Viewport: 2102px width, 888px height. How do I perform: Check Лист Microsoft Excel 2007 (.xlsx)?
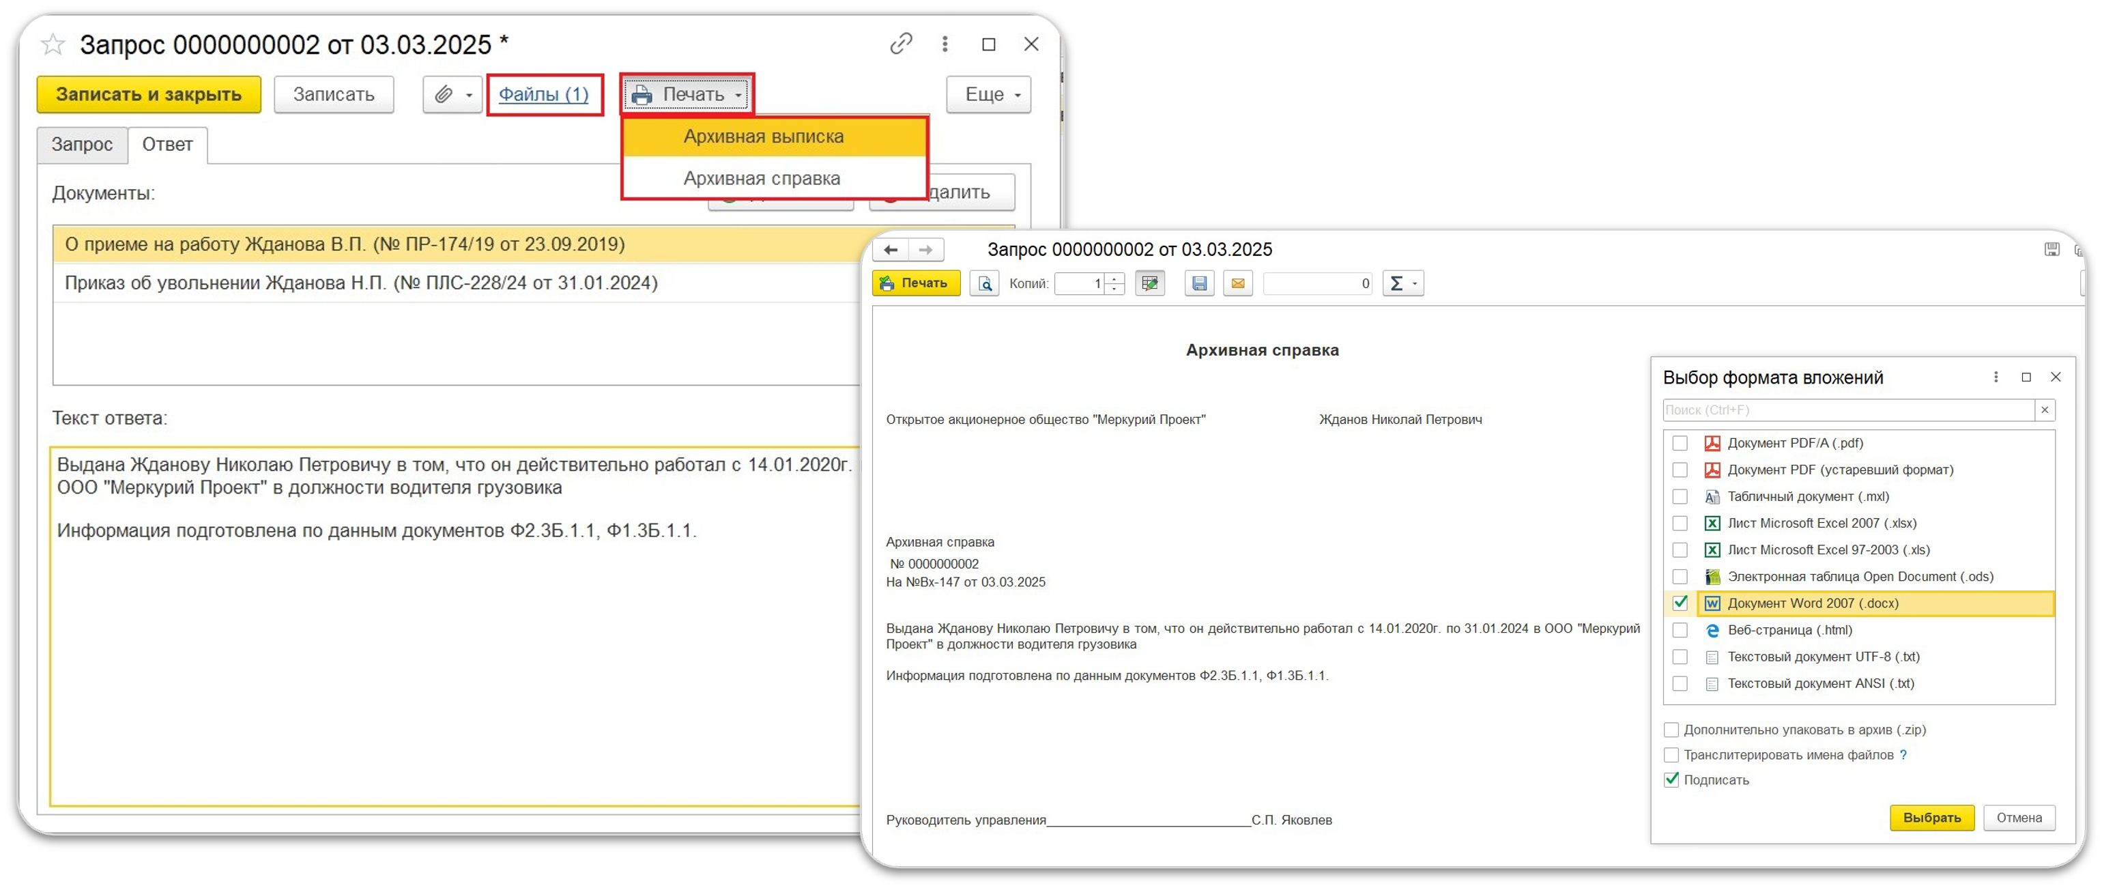pos(1680,523)
